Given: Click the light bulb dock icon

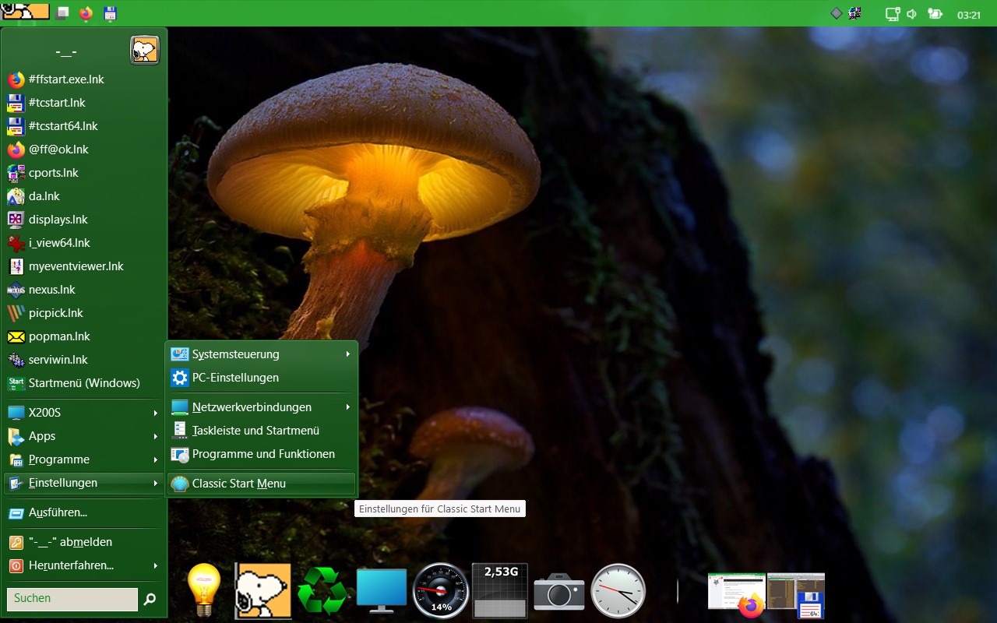Looking at the screenshot, I should 204,590.
